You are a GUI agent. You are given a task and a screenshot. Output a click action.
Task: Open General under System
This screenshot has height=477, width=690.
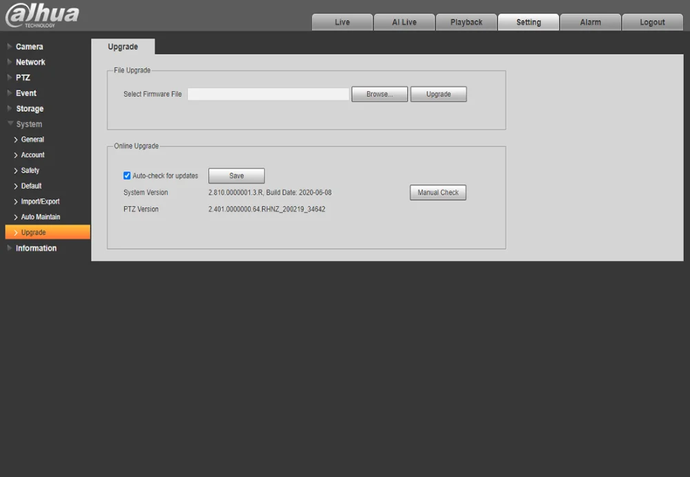coord(32,139)
